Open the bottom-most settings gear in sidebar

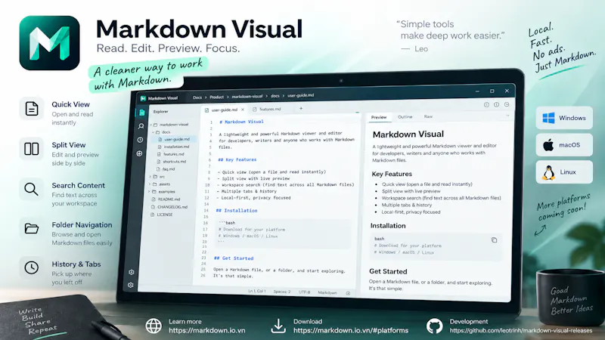pos(130,285)
